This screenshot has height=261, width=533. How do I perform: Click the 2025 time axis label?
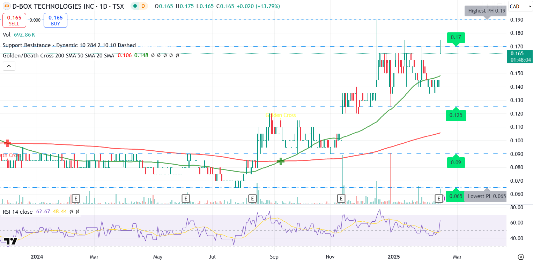coord(393,257)
